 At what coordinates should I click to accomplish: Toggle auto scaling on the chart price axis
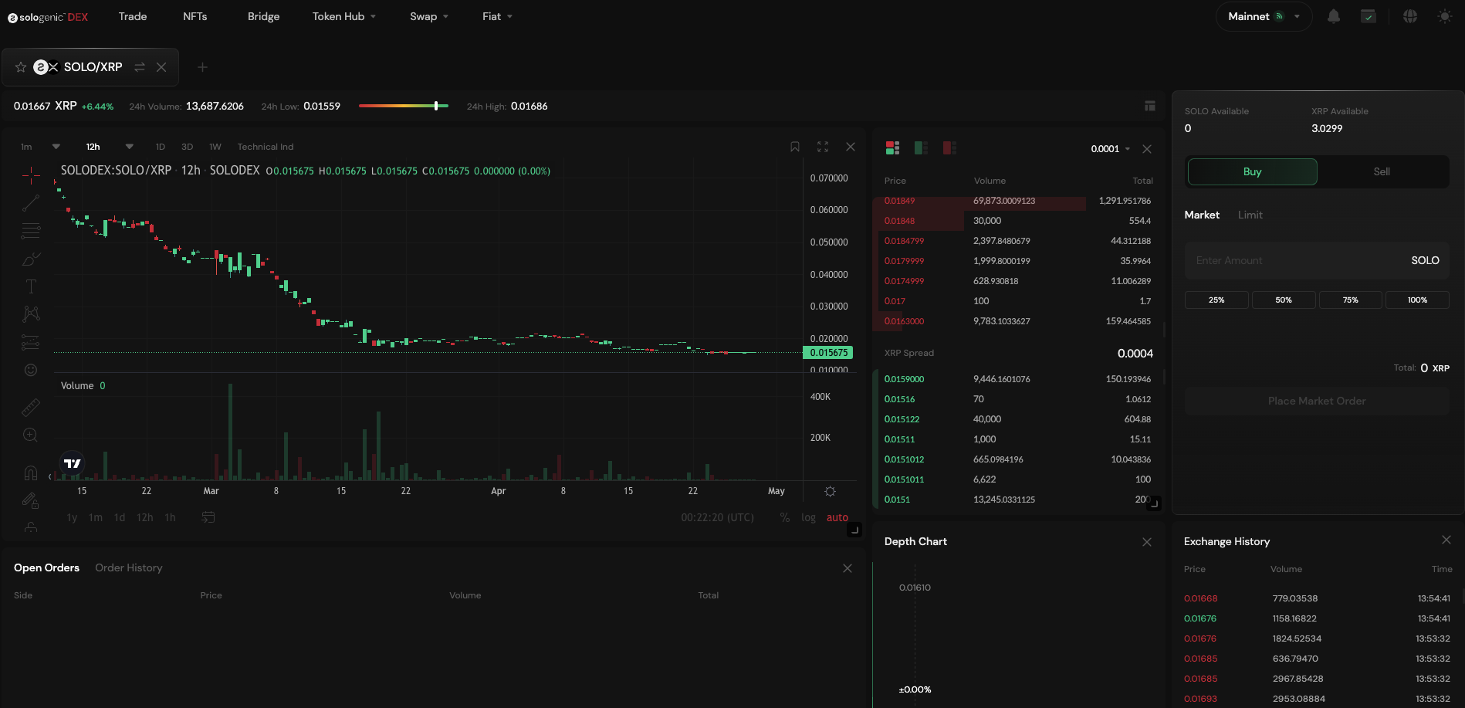[x=837, y=517]
